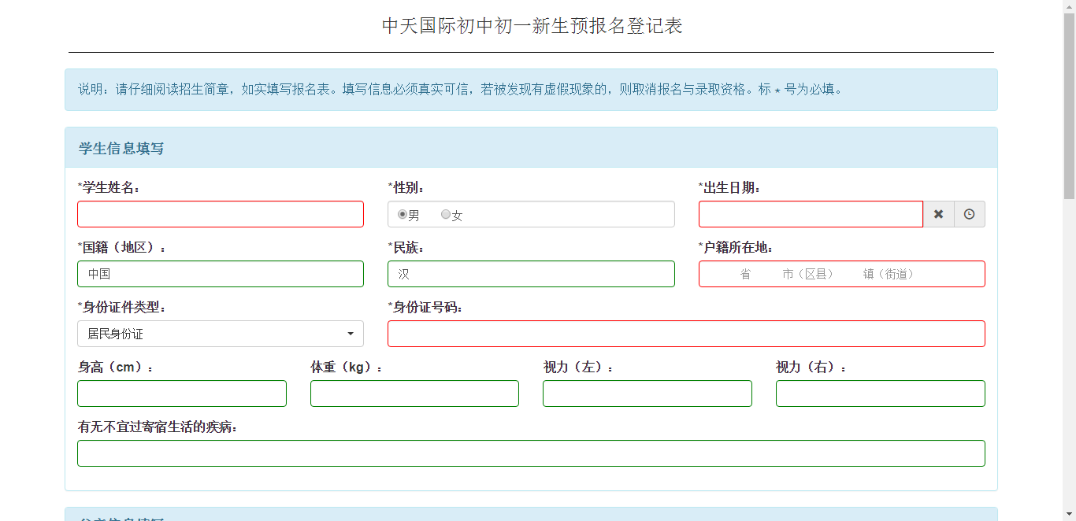Click the 出生日期 input field
This screenshot has width=1076, height=521.
coord(810,214)
